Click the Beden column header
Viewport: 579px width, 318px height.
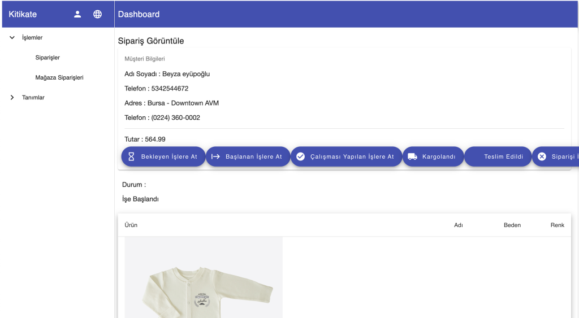click(x=512, y=225)
